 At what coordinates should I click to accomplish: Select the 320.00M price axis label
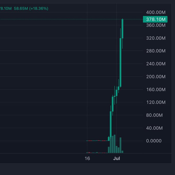(156, 38)
